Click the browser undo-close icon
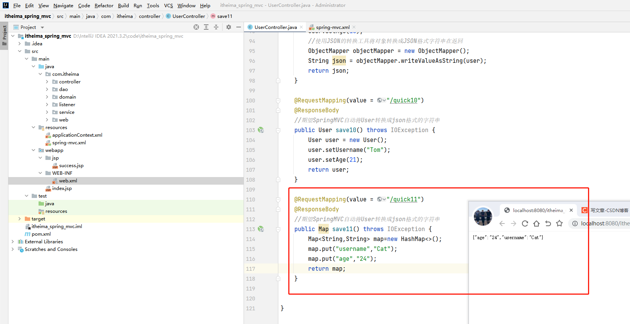 click(x=548, y=223)
